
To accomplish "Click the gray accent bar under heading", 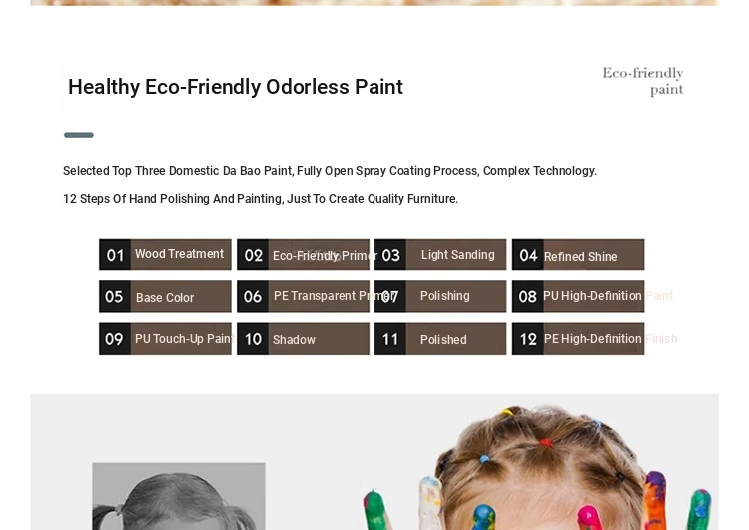I will click(79, 135).
